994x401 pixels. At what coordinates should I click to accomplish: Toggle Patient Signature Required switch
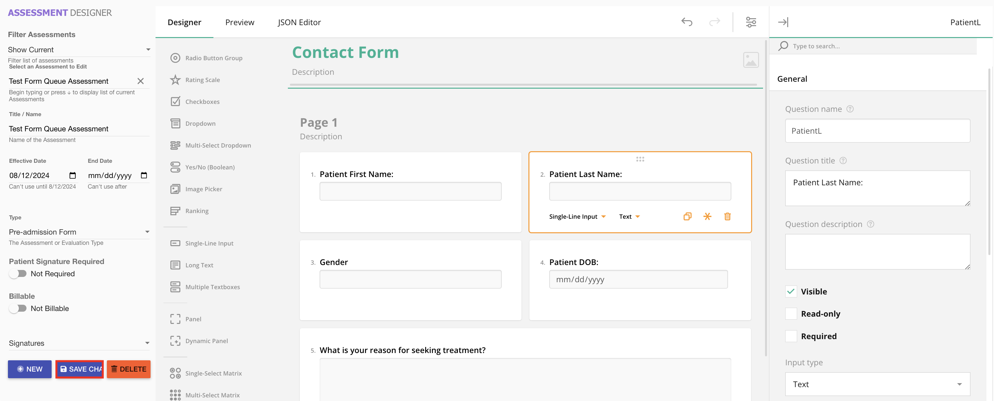click(18, 274)
